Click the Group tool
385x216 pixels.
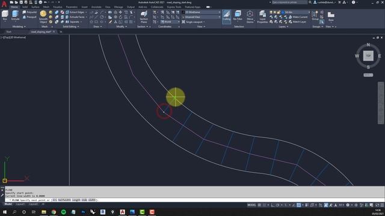tap(315, 16)
